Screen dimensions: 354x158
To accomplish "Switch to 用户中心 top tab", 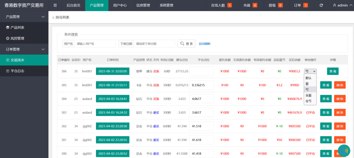I will 120,5.
